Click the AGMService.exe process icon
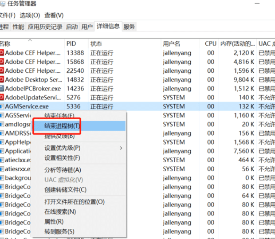Viewport: 275px width, 239px height. [2, 106]
